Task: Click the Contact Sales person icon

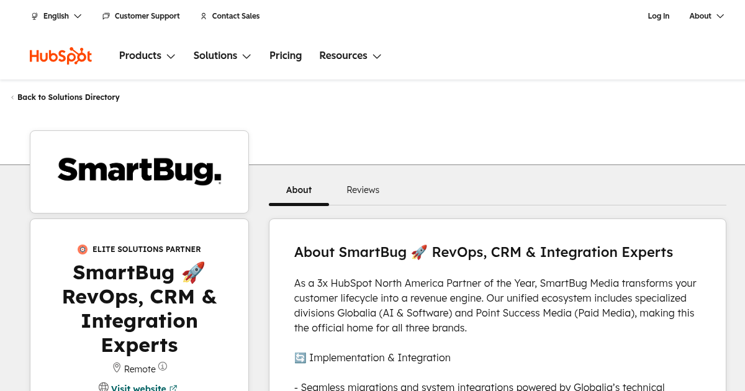Action: tap(204, 16)
